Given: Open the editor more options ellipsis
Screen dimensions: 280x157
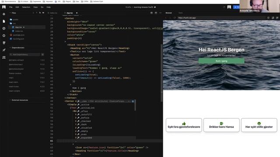Looking at the screenshot, I should pos(161,13).
